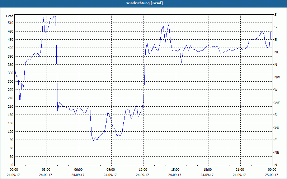Select the 0 y-axis value
The width and height of the screenshot is (287, 179).
tap(13, 165)
